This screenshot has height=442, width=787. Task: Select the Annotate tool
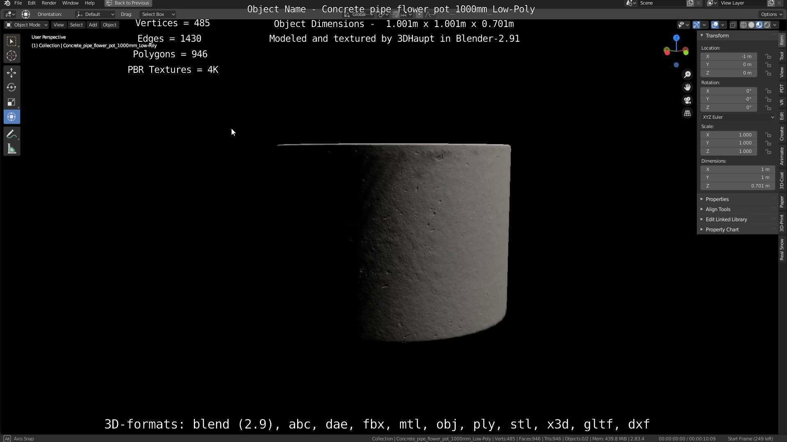click(x=11, y=134)
